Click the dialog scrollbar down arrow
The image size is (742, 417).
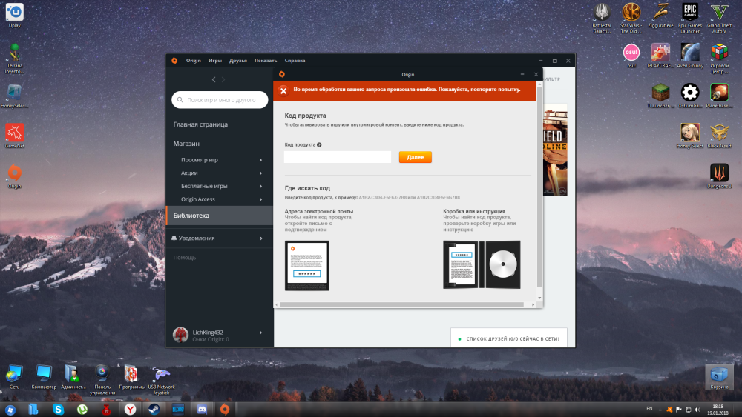[x=539, y=298]
